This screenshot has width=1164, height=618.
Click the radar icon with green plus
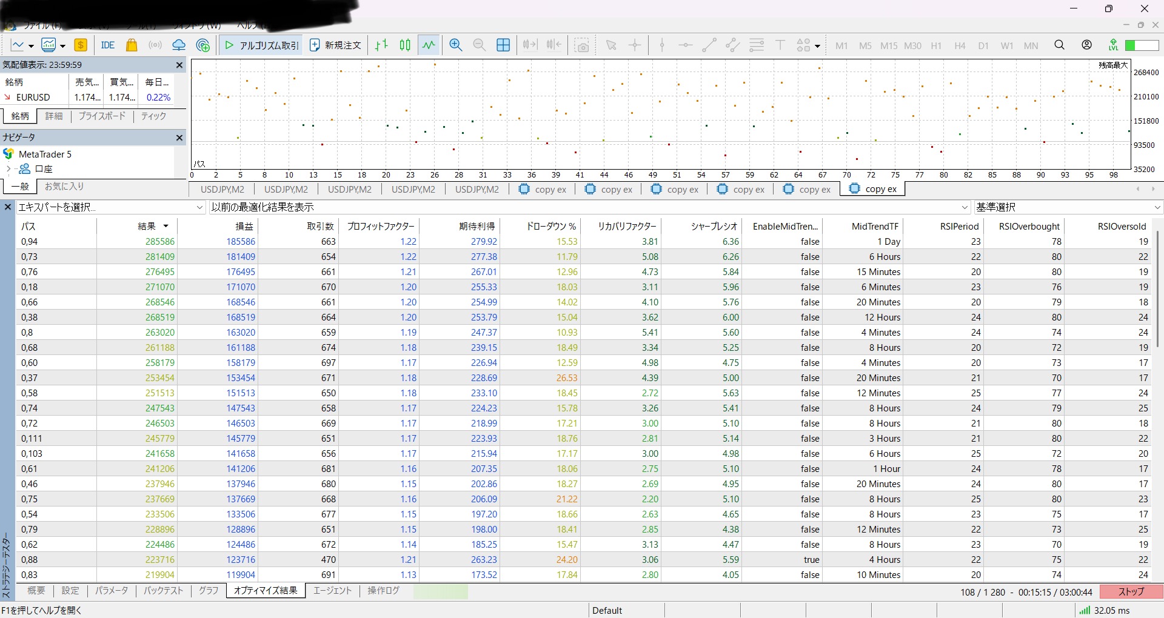click(x=203, y=45)
